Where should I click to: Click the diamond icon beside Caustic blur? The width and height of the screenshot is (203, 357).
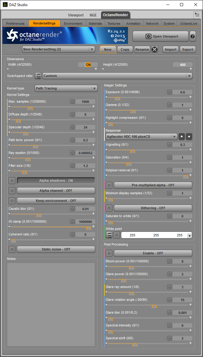pyautogui.click(x=72, y=209)
